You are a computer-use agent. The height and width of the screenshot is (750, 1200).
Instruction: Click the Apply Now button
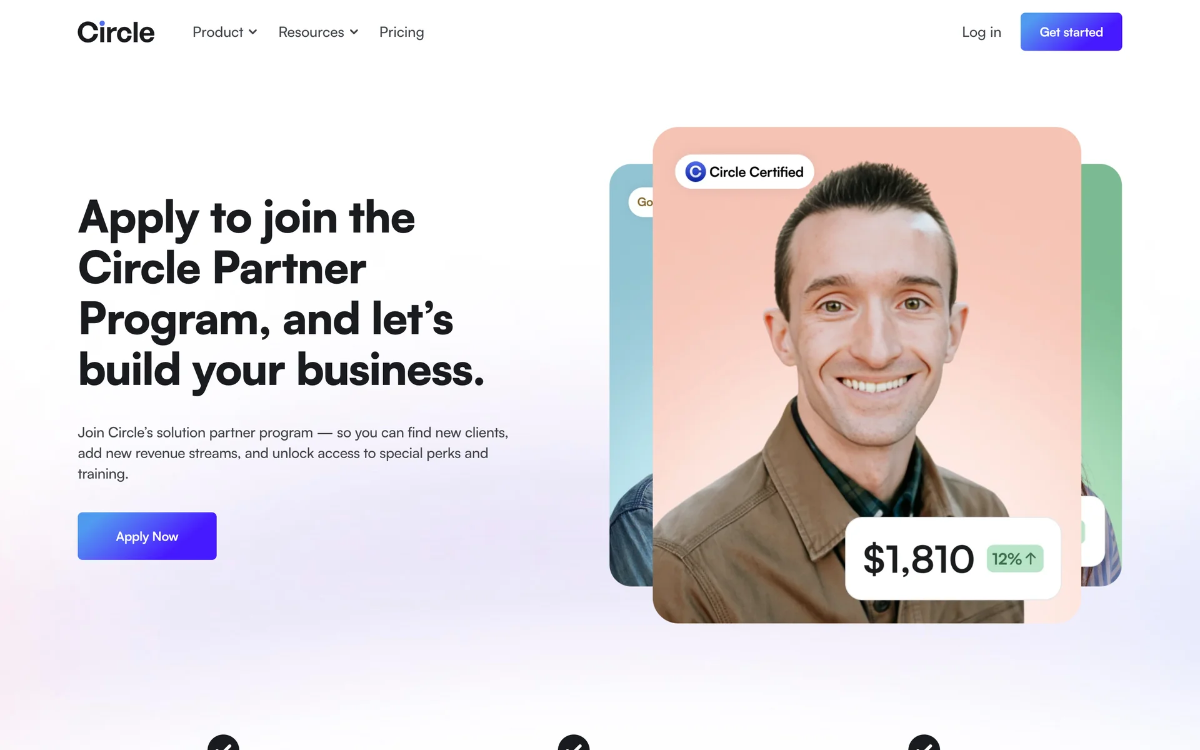tap(147, 536)
